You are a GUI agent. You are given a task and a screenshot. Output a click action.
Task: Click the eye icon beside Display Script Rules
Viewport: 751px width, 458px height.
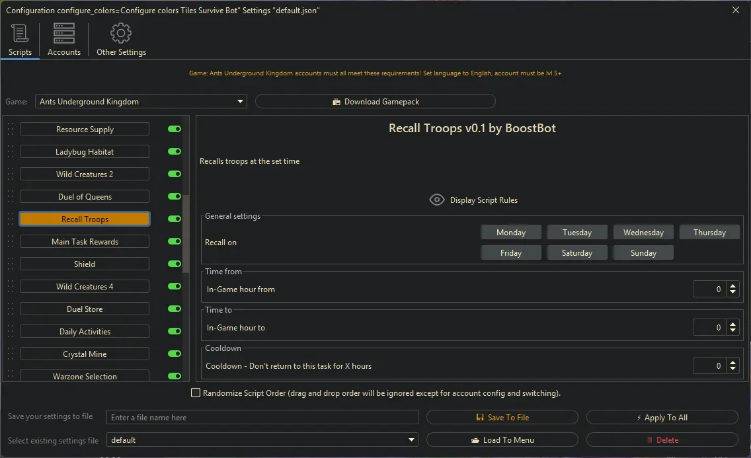point(436,200)
